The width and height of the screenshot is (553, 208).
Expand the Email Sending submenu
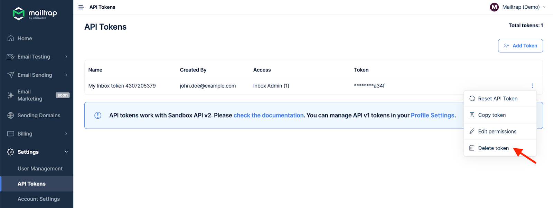[x=66, y=75]
